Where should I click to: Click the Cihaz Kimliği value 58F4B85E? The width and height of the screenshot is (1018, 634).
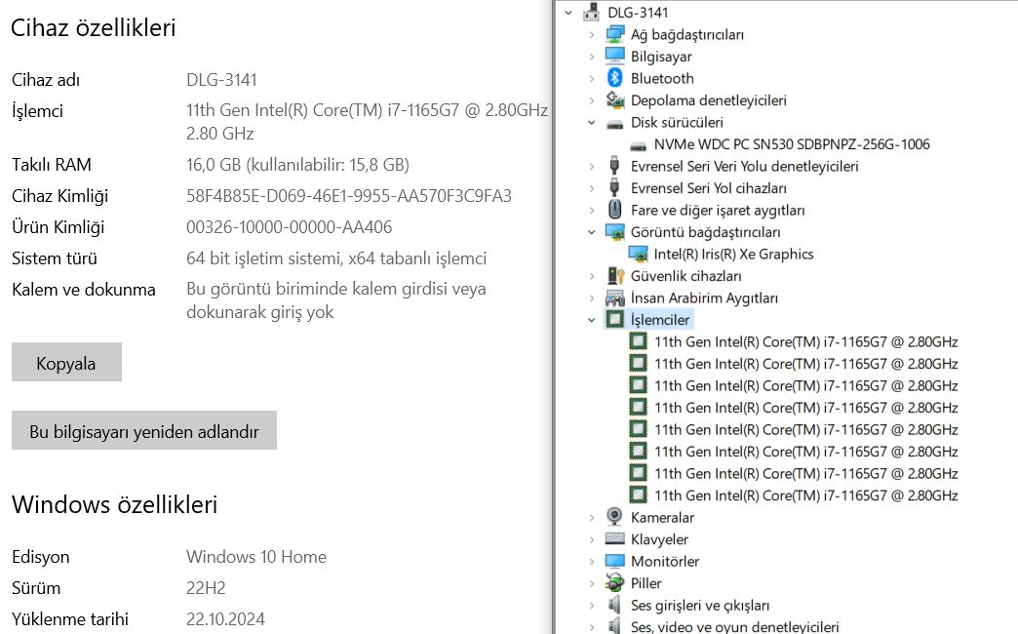coord(349,195)
